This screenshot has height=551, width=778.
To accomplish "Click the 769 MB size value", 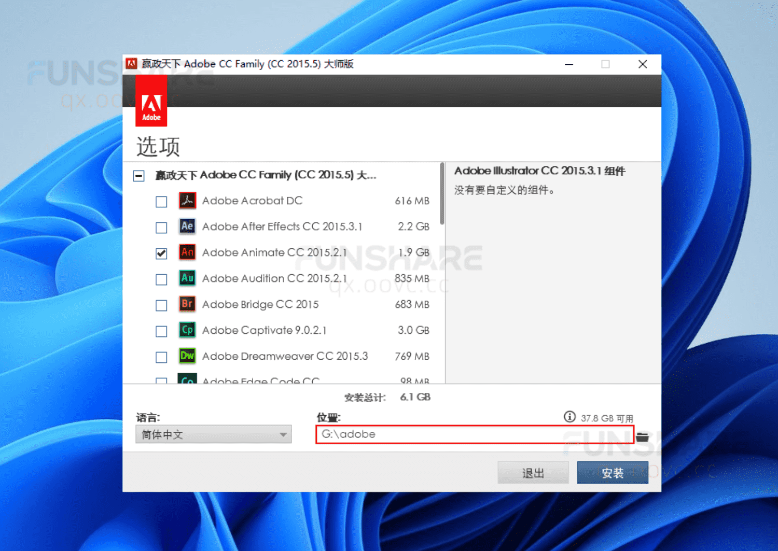I will [412, 356].
